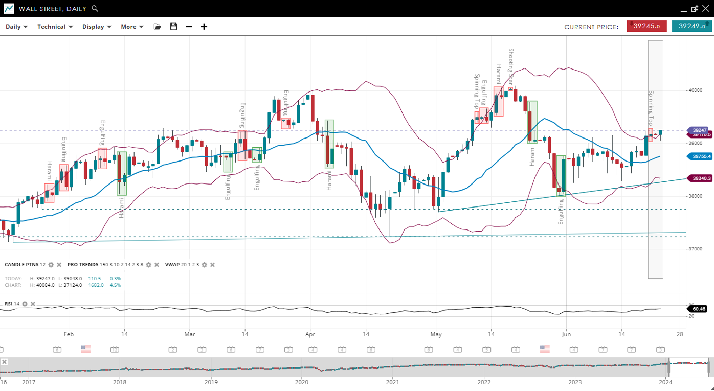
Task: Grab the left handle of timeline range slider
Action: pos(668,368)
